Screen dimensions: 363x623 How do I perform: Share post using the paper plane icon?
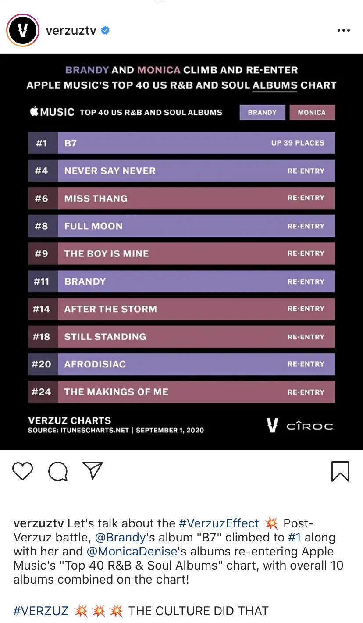click(x=93, y=471)
